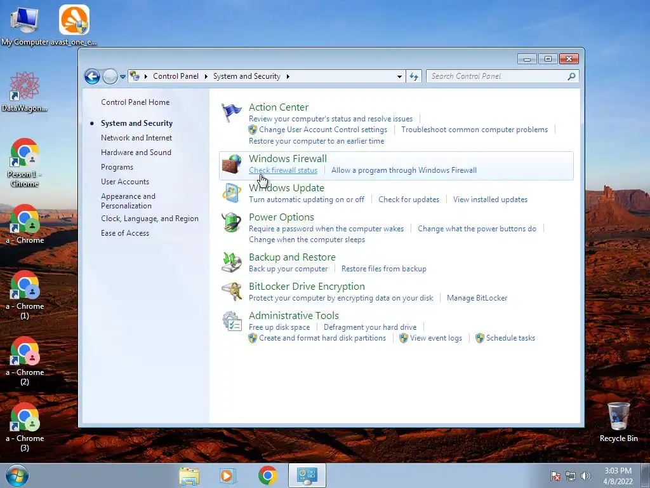Image resolution: width=650 pixels, height=488 pixels.
Task: Open Google Chrome from the taskbar
Action: click(x=267, y=476)
